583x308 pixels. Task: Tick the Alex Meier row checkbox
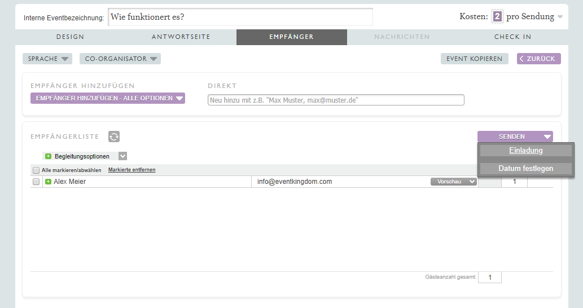(36, 182)
